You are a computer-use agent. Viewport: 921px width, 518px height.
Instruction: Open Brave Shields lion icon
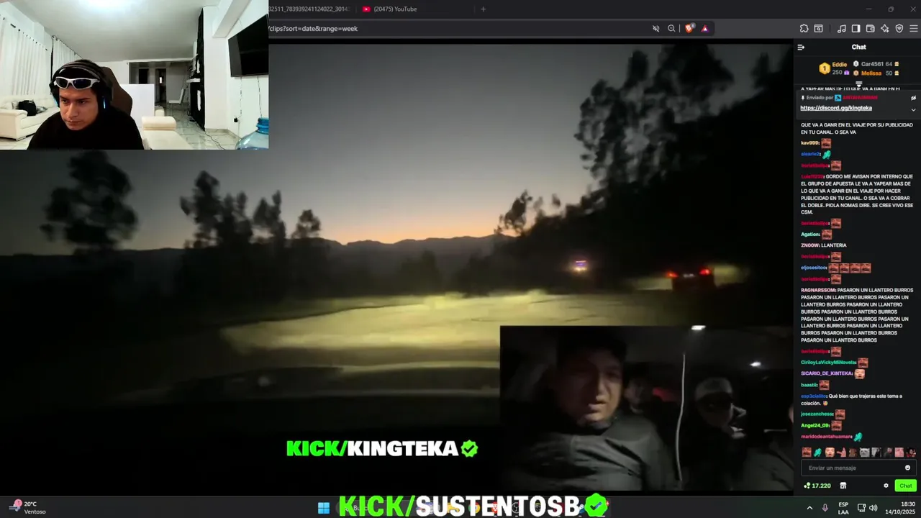689,29
